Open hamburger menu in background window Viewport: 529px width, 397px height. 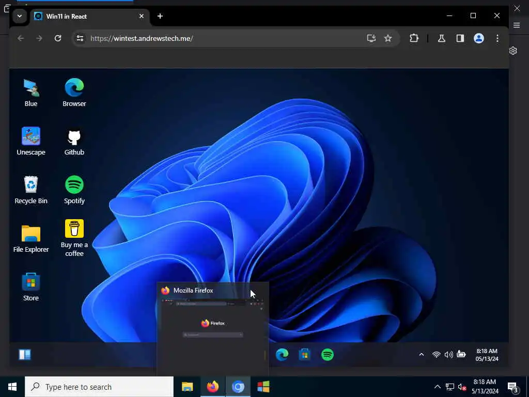pos(517,25)
